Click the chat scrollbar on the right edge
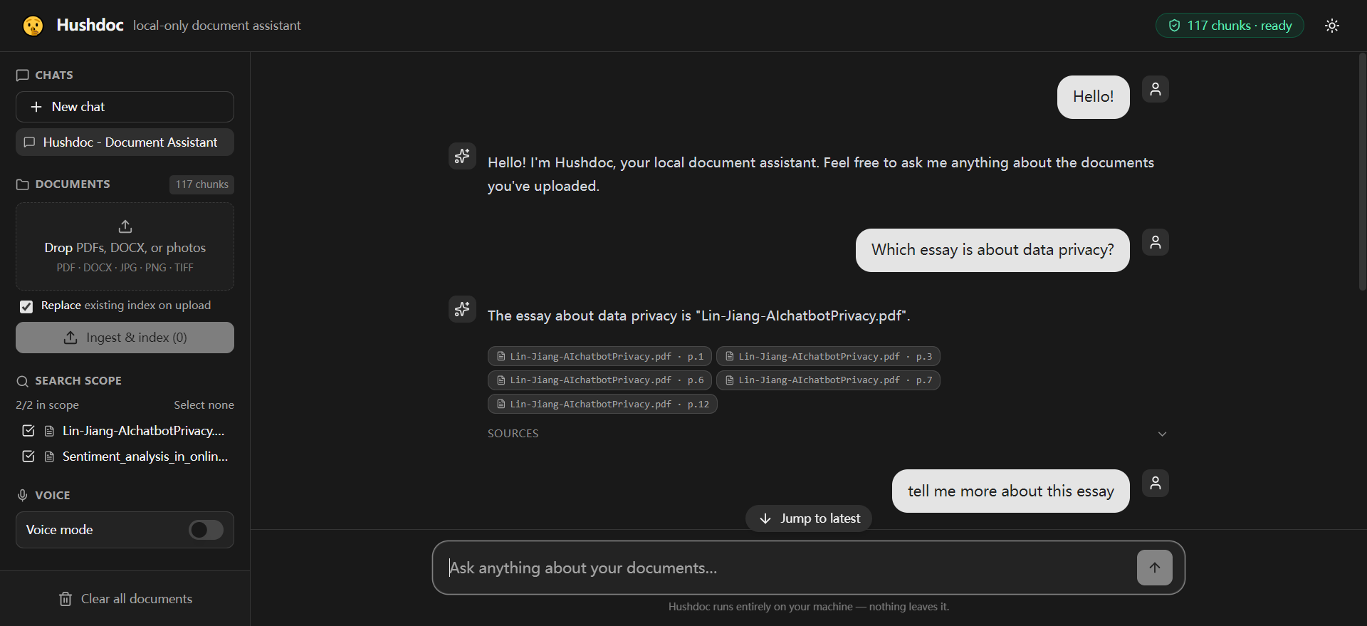 click(x=1362, y=171)
